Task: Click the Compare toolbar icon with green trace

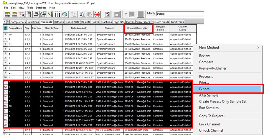Action: [x=15, y=14]
